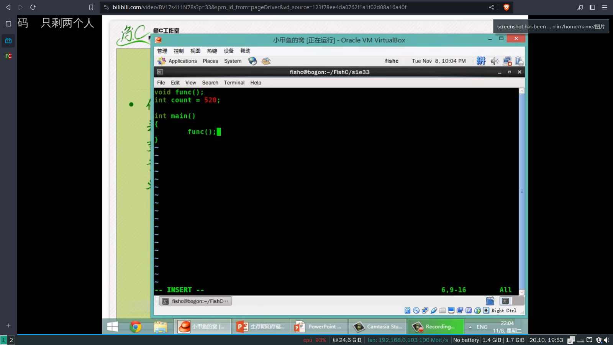
Task: Click the battery power icon in GNOME panel
Action: [x=519, y=61]
